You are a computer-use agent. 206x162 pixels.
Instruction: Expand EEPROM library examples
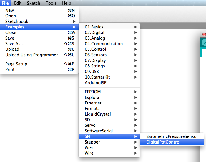pyautogui.click(x=109, y=92)
